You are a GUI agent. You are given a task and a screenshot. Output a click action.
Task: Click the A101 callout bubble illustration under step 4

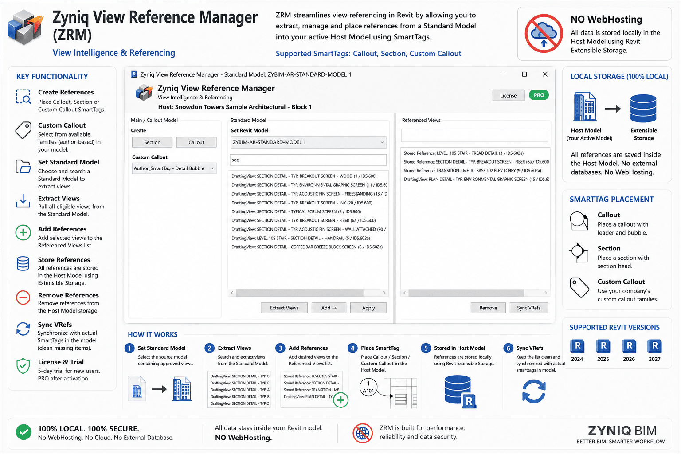[x=368, y=387]
